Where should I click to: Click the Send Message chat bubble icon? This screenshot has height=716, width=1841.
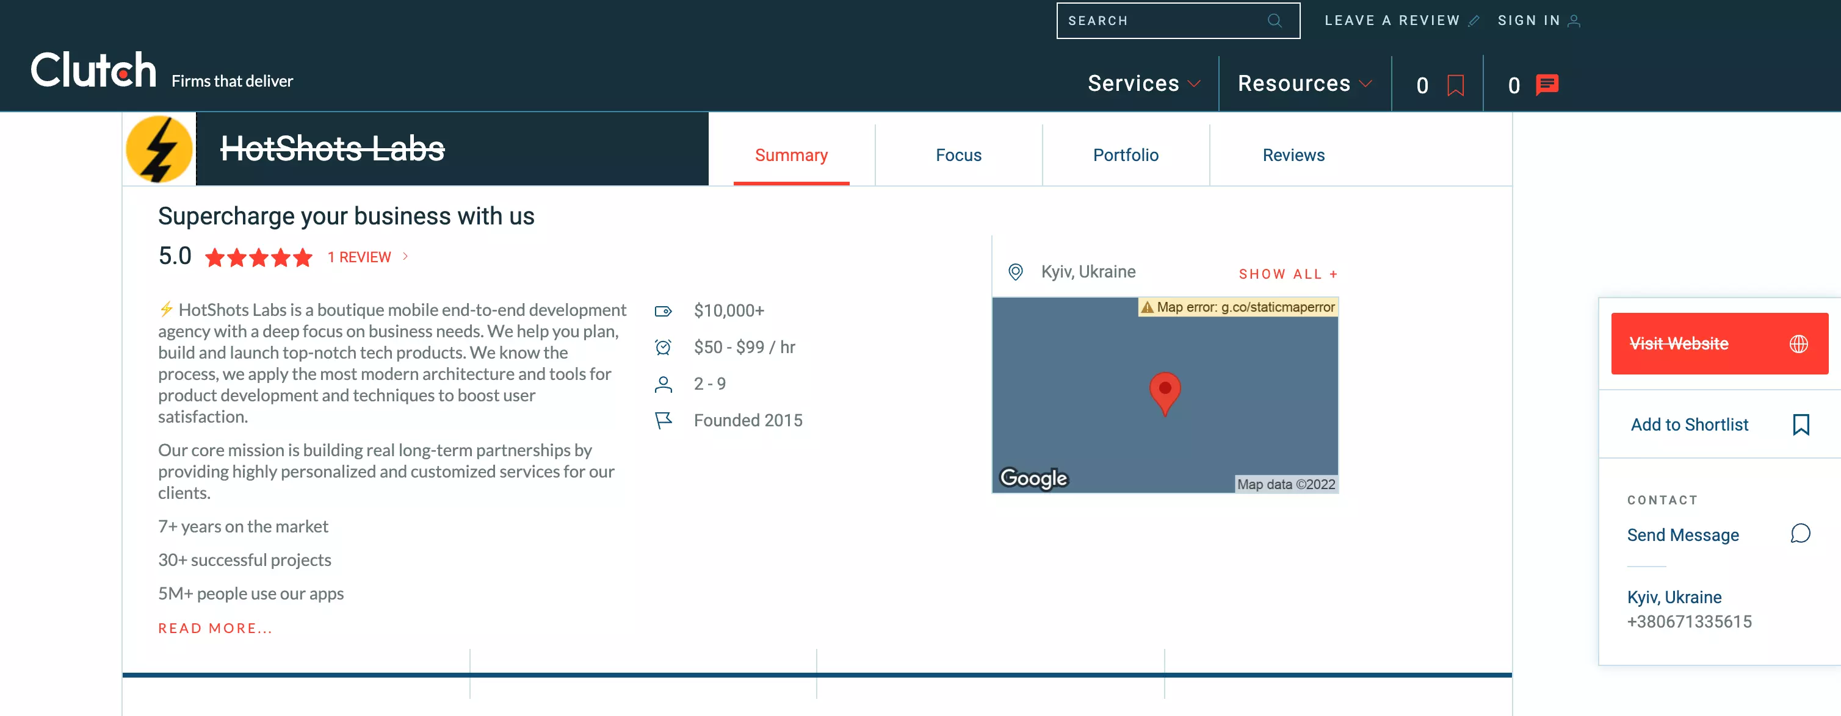pos(1801,534)
